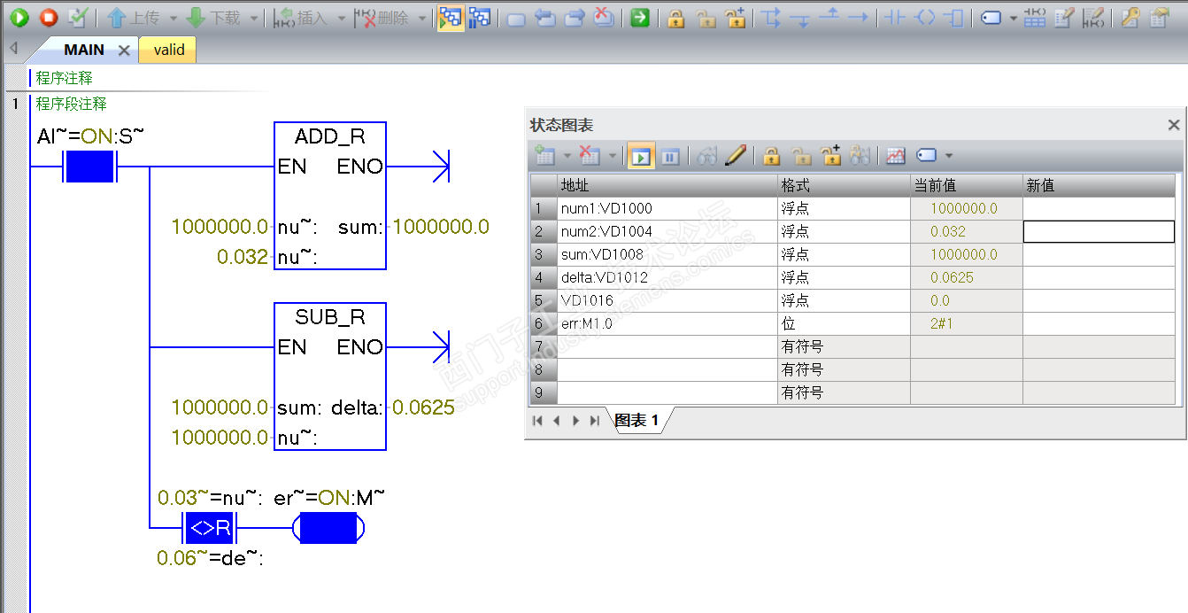Pause chart status in status chart toolbar
This screenshot has height=613, width=1188.
670,157
